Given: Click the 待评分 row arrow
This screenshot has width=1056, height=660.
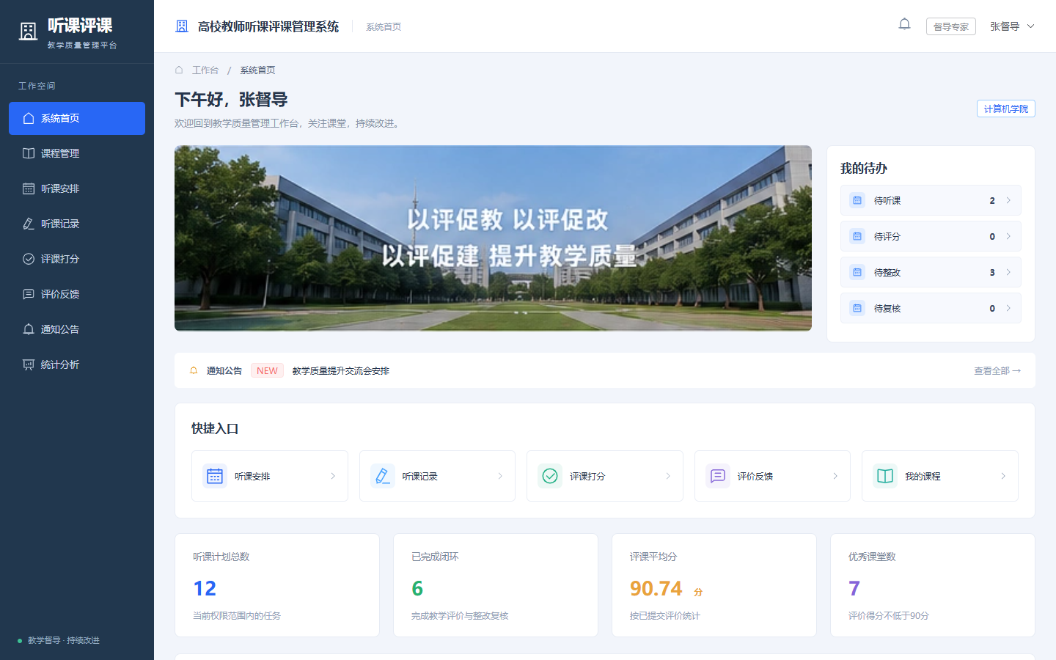Looking at the screenshot, I should click(x=1008, y=236).
